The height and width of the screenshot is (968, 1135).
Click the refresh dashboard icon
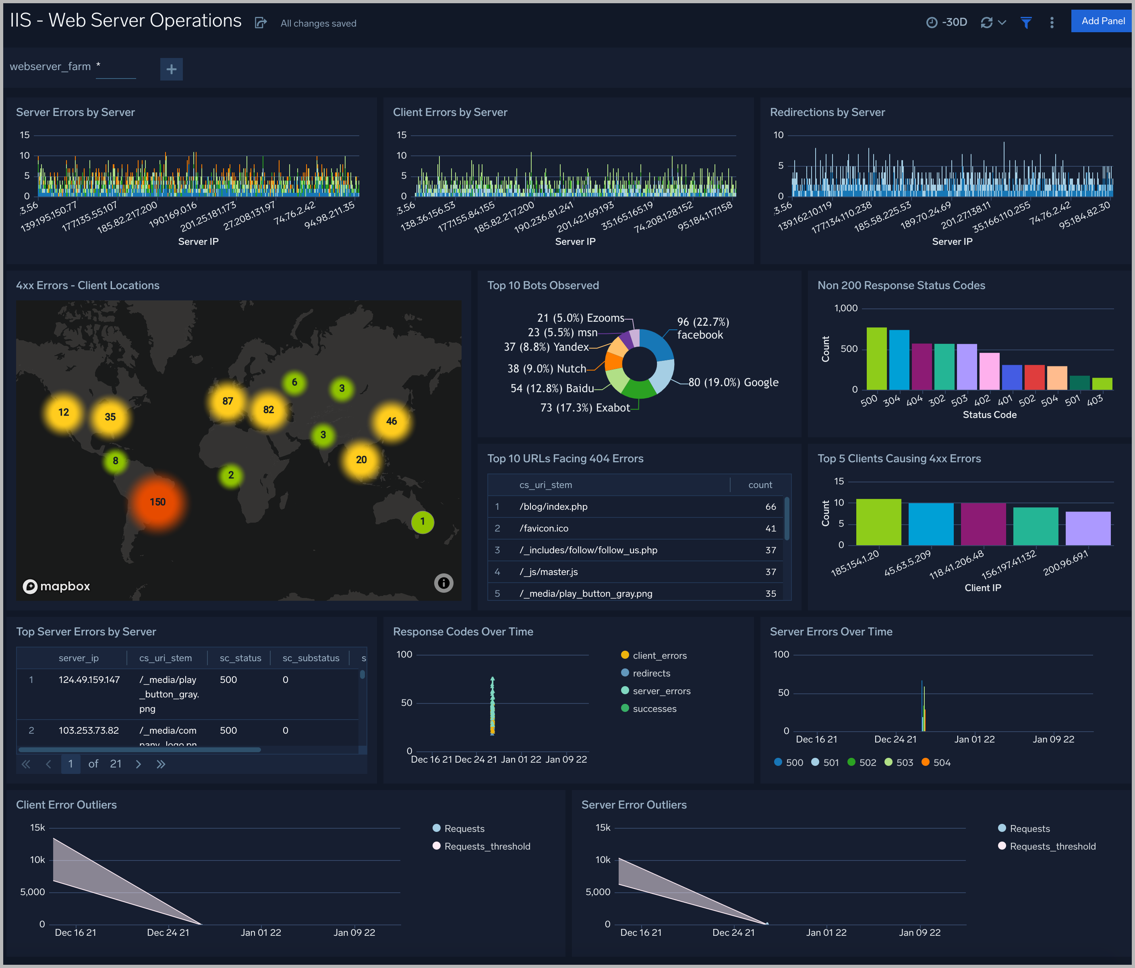click(x=986, y=23)
